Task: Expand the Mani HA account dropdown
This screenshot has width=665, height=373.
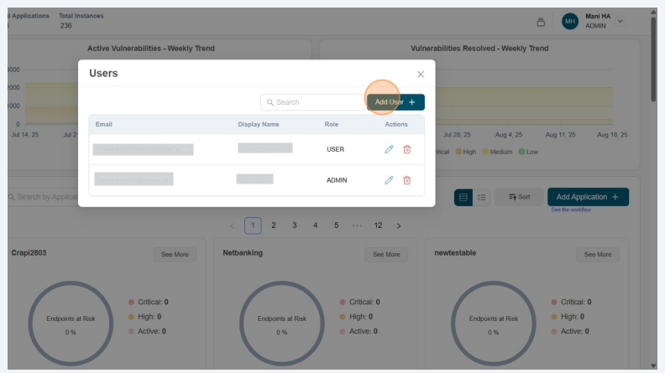Action: [620, 21]
